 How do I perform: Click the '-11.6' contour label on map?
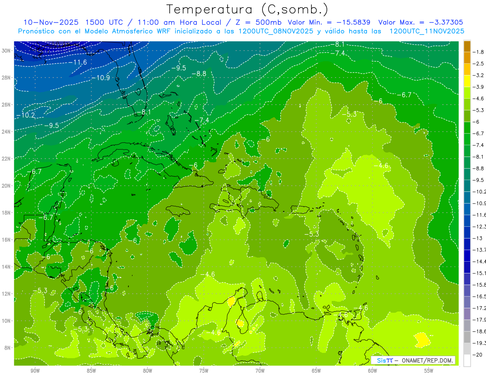(77, 62)
